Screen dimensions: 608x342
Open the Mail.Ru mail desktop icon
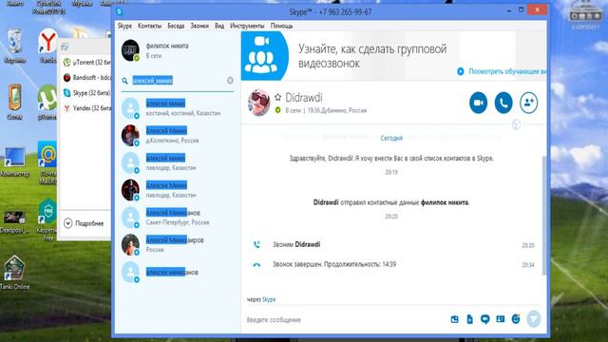pos(47,162)
